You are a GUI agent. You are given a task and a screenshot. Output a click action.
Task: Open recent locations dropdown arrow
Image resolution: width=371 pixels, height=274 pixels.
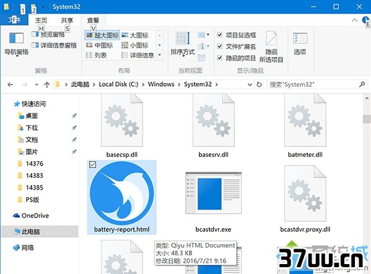click(37, 84)
